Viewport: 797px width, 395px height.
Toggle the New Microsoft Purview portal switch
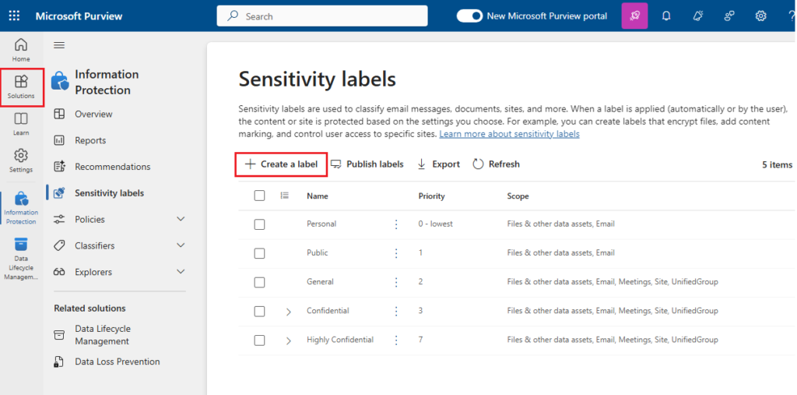(x=469, y=16)
